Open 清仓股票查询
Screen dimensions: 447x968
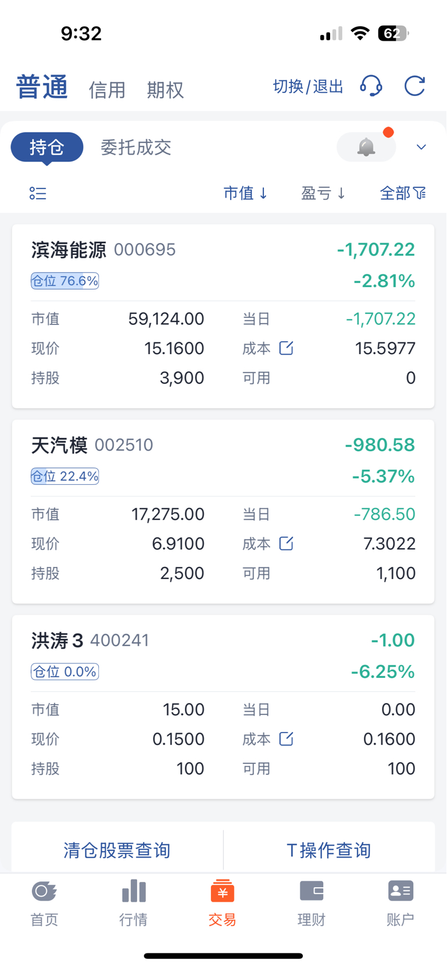pyautogui.click(x=117, y=850)
